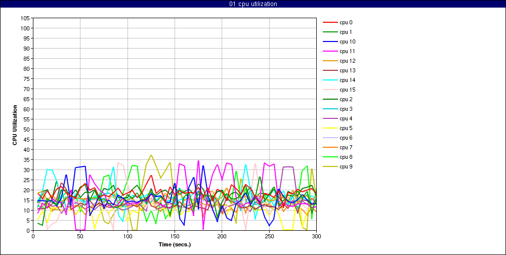Click the bright green swatch for cpu 8
Image resolution: width=506 pixels, height=255 pixels.
330,157
